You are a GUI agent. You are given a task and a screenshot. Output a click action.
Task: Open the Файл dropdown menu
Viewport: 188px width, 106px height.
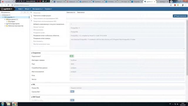pyautogui.click(x=21, y=9)
